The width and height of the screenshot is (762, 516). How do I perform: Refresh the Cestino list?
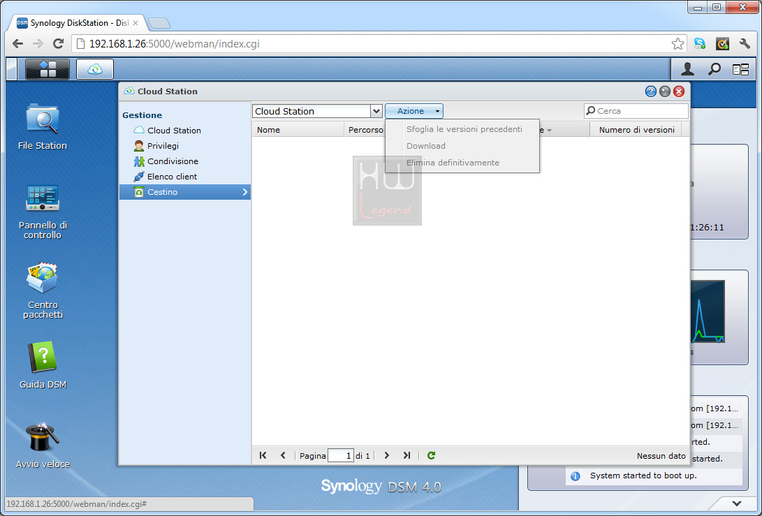[431, 455]
